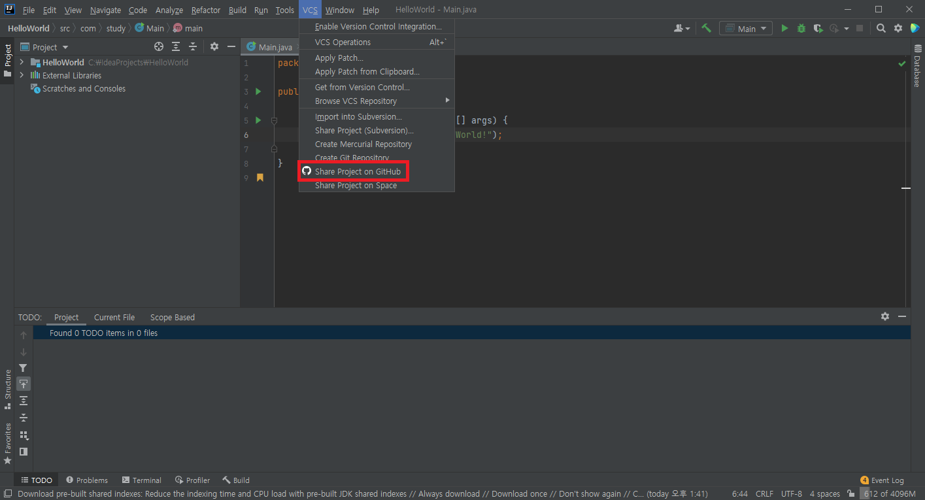The image size is (925, 500).
Task: Open VCS Operations popup entry
Action: 377,42
